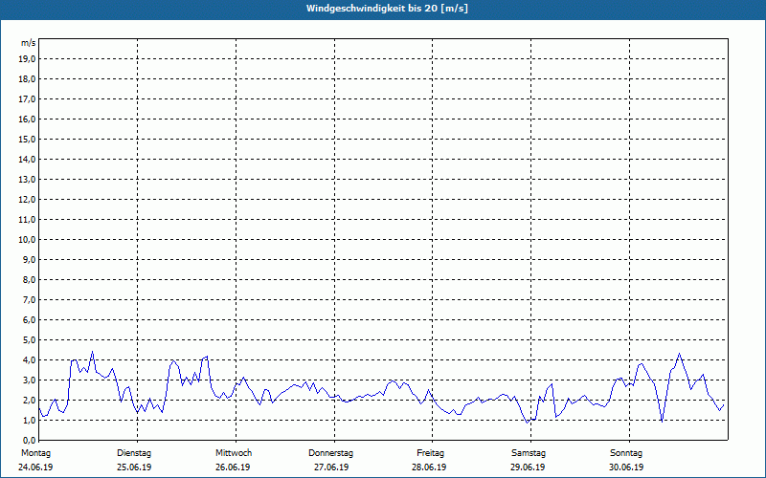Screen dimensions: 766x478
Task: Click the 3,0 y-axis label
Action: click(x=29, y=380)
